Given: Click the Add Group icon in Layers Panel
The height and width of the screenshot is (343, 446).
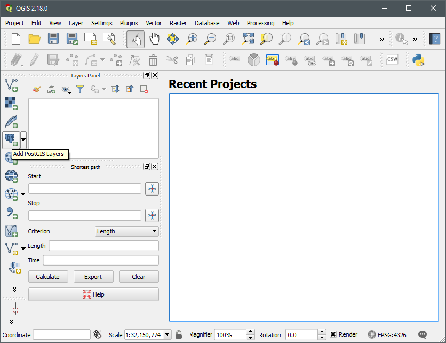Looking at the screenshot, I should [x=51, y=89].
